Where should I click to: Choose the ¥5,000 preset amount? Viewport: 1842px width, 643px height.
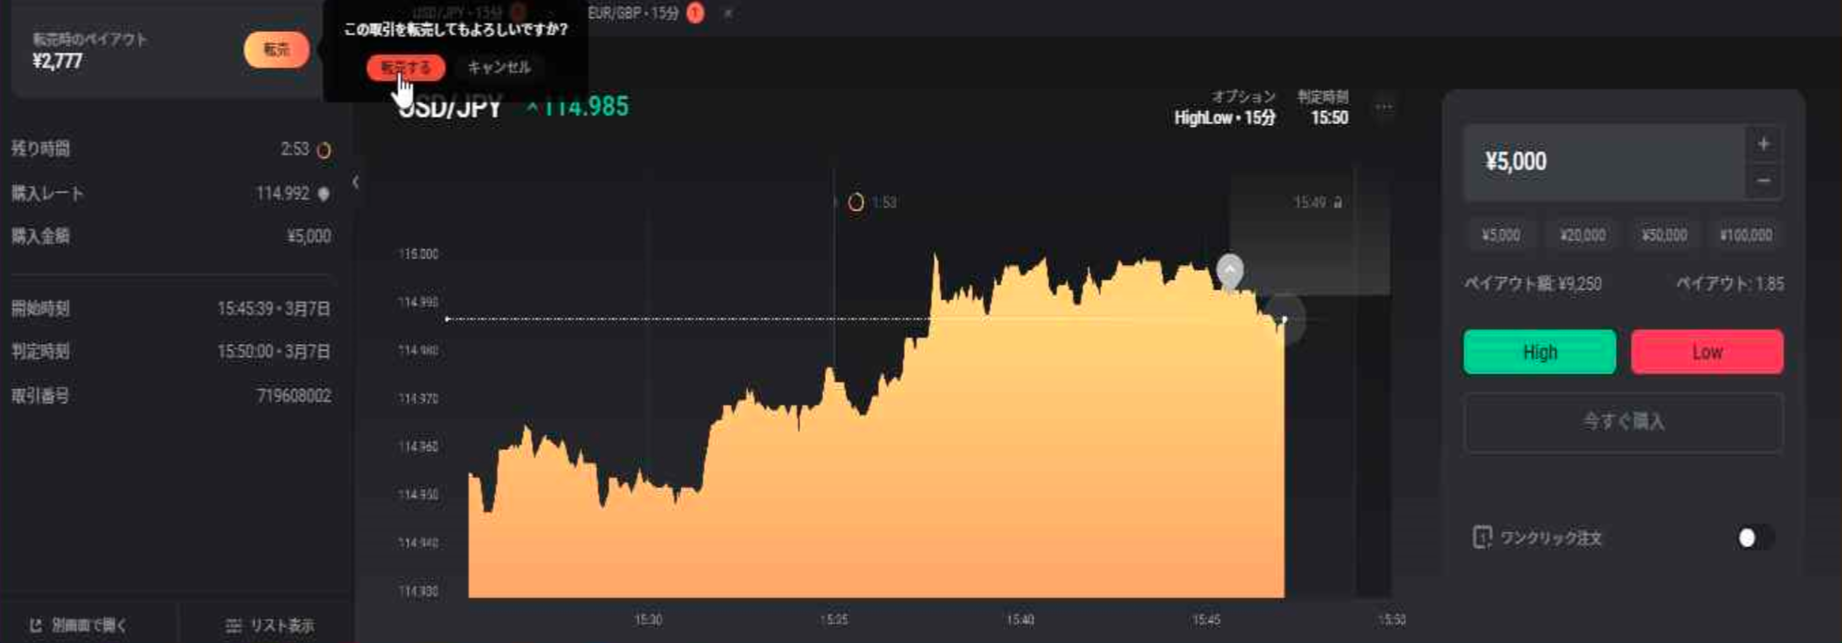point(1501,235)
